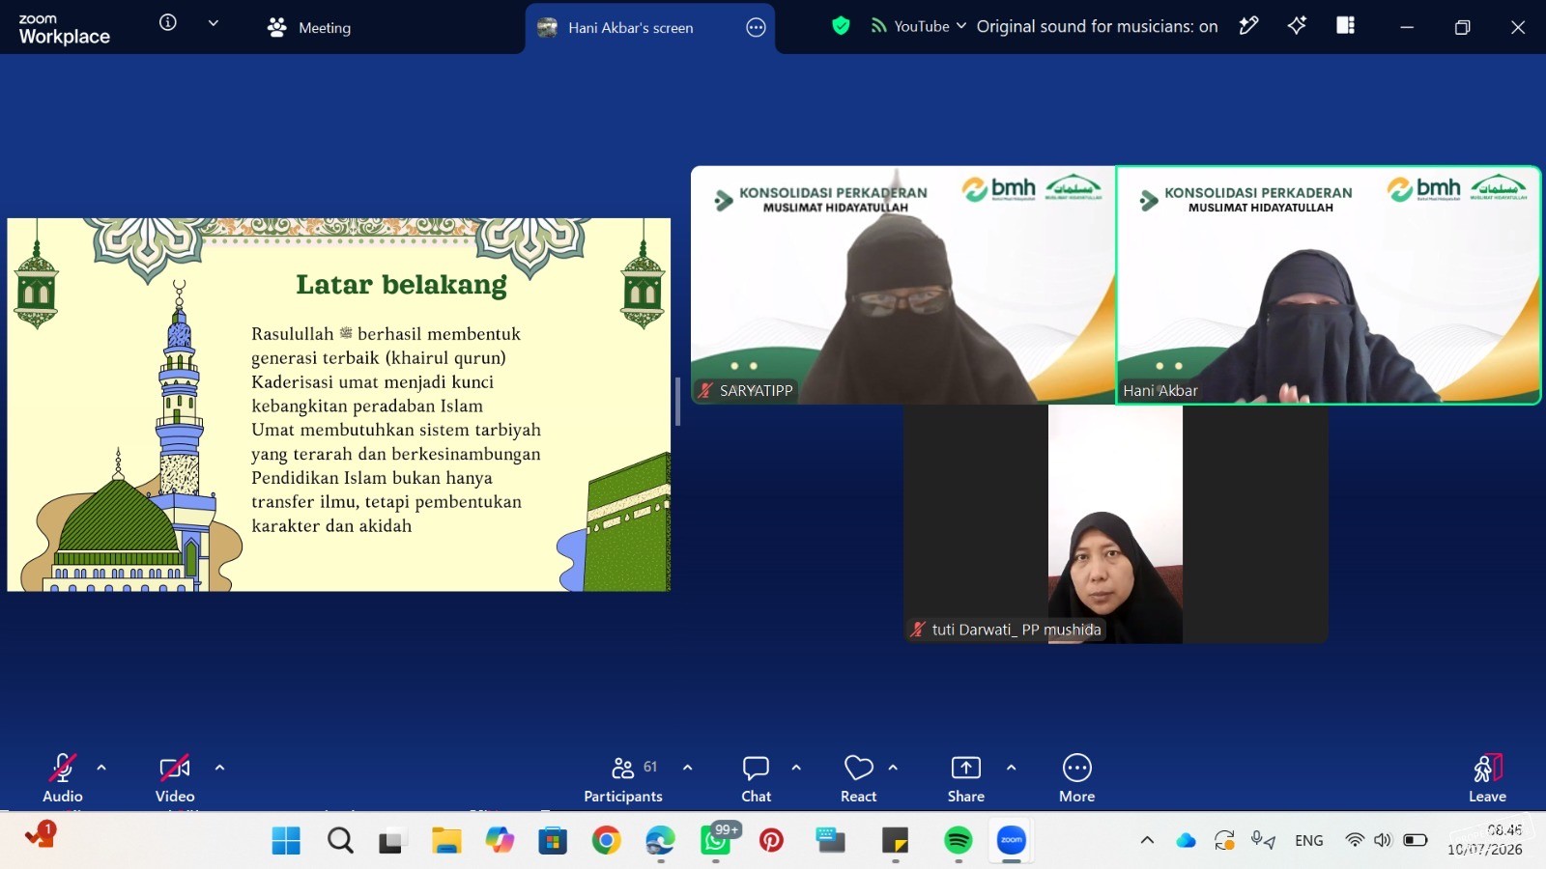This screenshot has width=1546, height=869.
Task: Leave the meeting
Action: pos(1487,778)
